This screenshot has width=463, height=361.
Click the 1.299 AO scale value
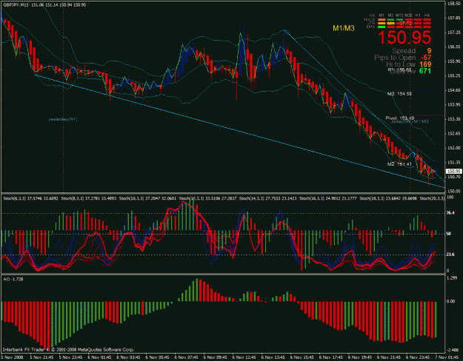(x=452, y=278)
